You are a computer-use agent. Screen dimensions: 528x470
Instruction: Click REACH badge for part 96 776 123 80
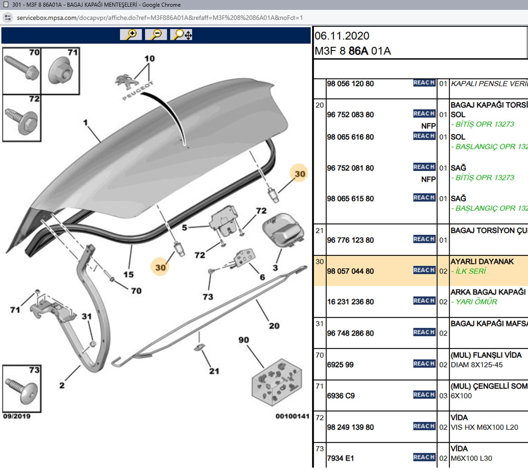pos(424,239)
